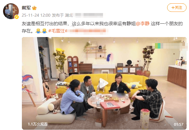This screenshot has width=189, height=130.
Task: Open the post timestamp 25-11-24 12:00
Action: pos(36,15)
